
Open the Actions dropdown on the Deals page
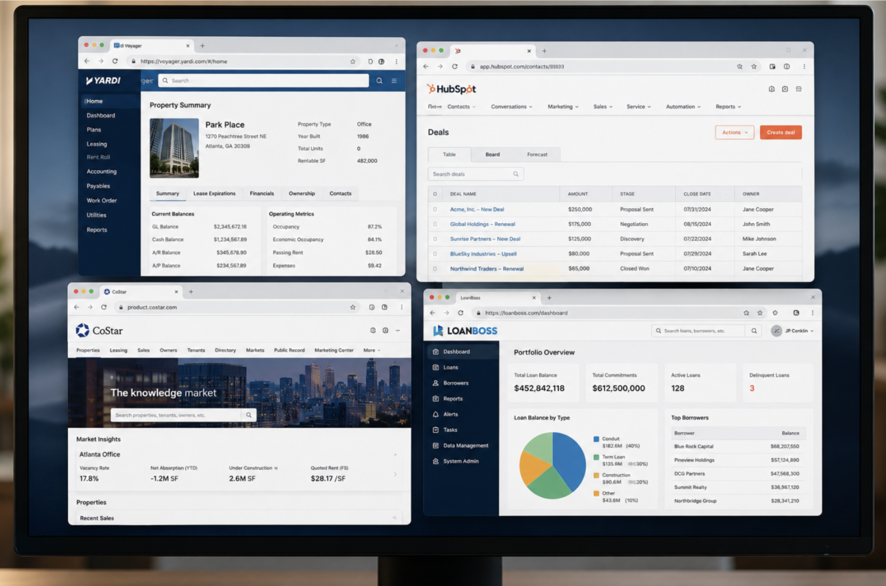pos(734,133)
